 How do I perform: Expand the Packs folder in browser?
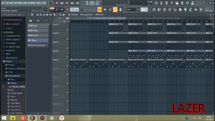click(9, 61)
